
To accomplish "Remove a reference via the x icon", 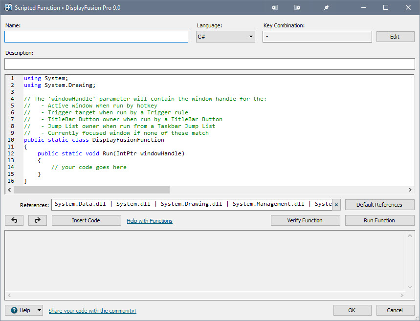I will click(x=335, y=204).
